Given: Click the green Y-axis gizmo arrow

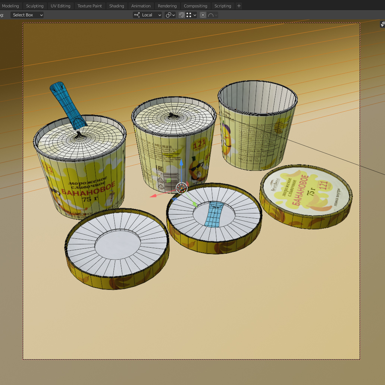Looking at the screenshot, I should click(194, 204).
